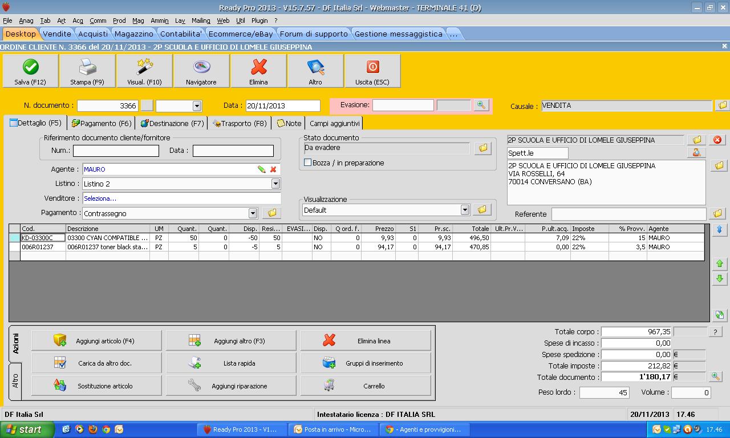Open the Campi aggiuntivi tab
The width and height of the screenshot is (730, 438).
[x=335, y=123]
